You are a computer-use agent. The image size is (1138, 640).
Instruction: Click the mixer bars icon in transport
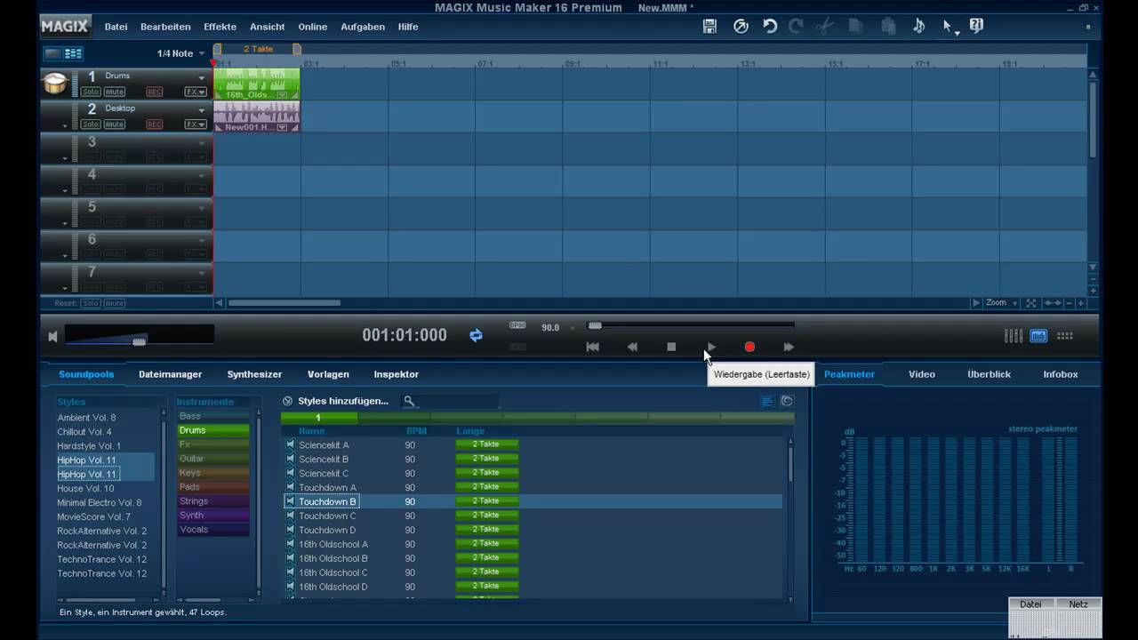tap(1013, 336)
